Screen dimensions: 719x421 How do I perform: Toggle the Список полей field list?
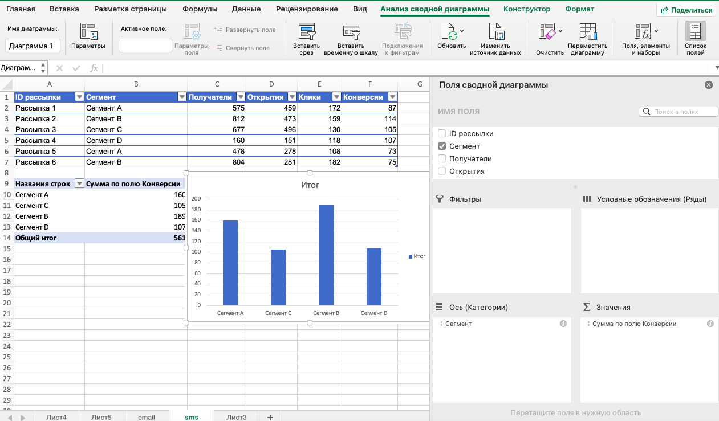click(x=695, y=39)
